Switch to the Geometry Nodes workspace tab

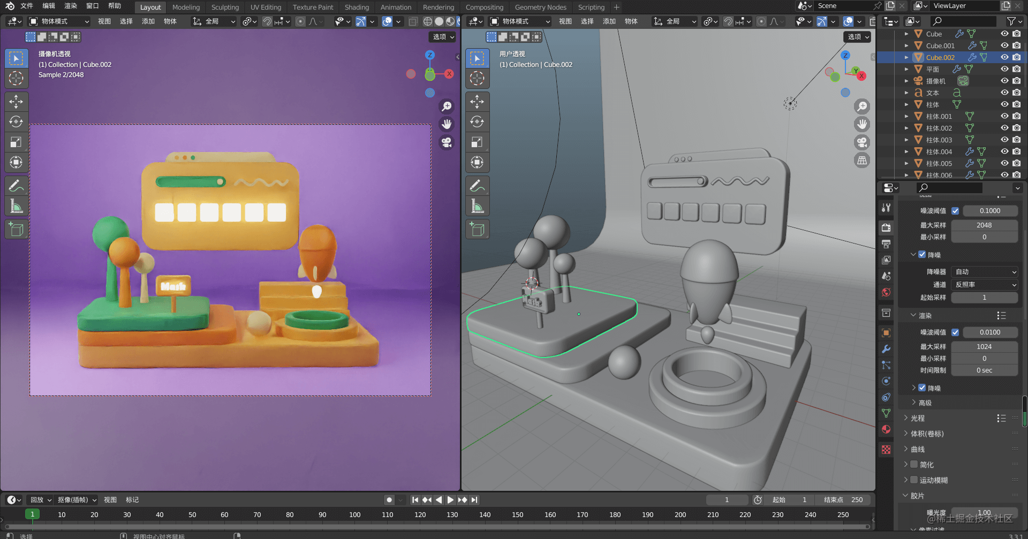[540, 7]
